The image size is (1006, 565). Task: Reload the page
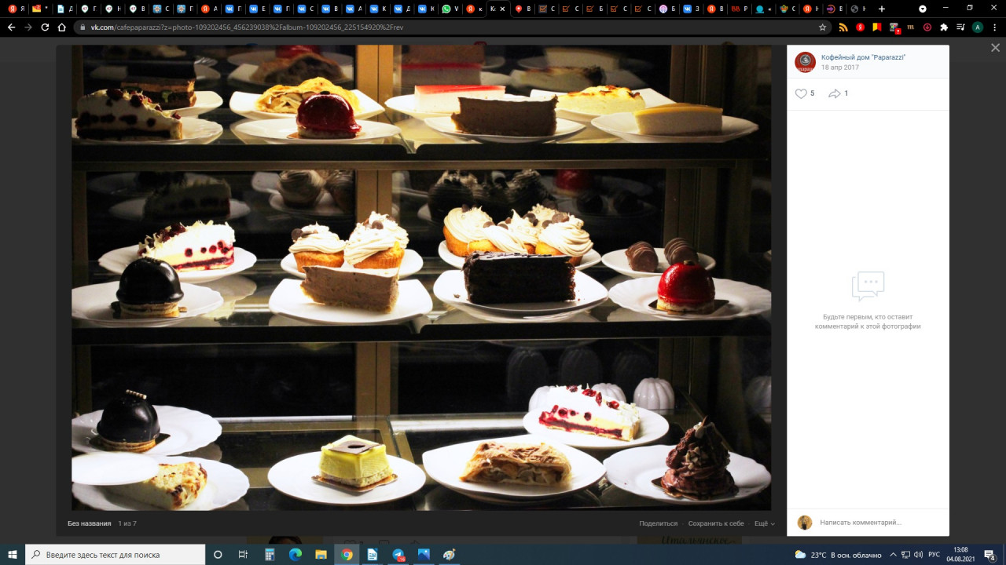(45, 27)
